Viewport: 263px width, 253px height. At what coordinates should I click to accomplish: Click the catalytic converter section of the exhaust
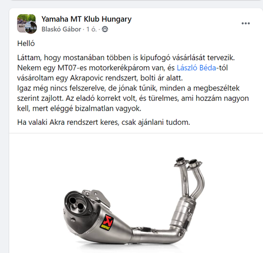coord(182,212)
